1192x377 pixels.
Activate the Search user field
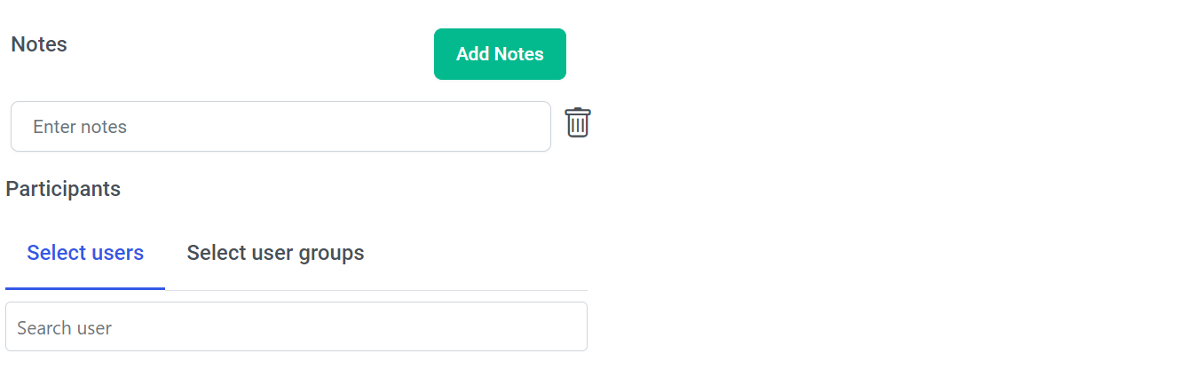point(296,327)
